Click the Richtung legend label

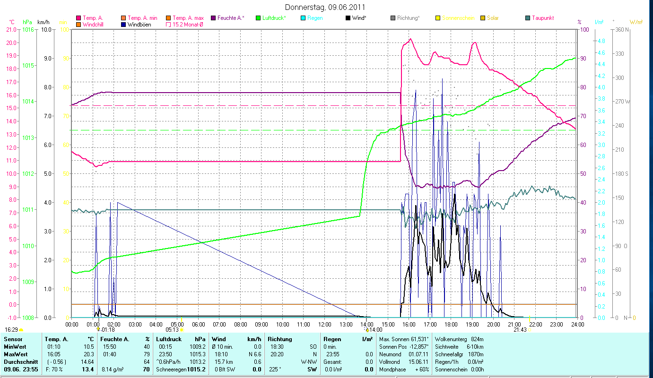[x=408, y=18]
